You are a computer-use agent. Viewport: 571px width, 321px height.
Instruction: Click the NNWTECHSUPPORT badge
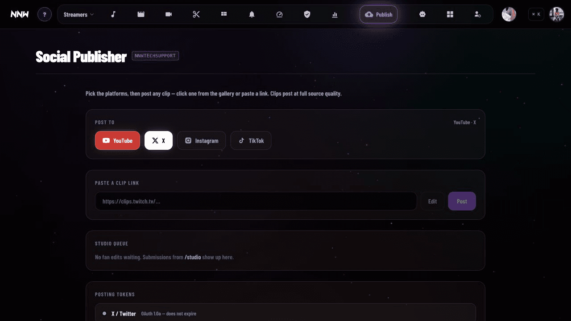(155, 56)
